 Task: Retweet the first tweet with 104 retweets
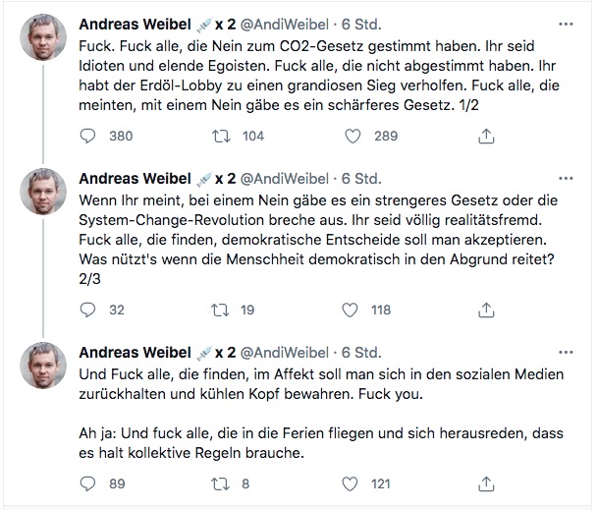click(x=220, y=137)
